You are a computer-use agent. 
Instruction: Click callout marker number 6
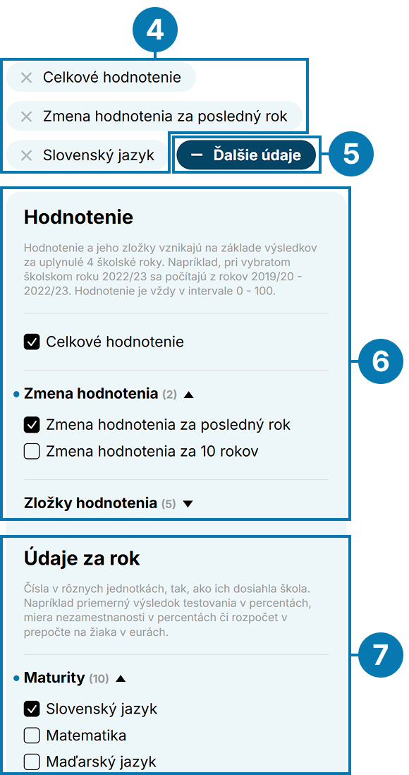[x=380, y=362]
